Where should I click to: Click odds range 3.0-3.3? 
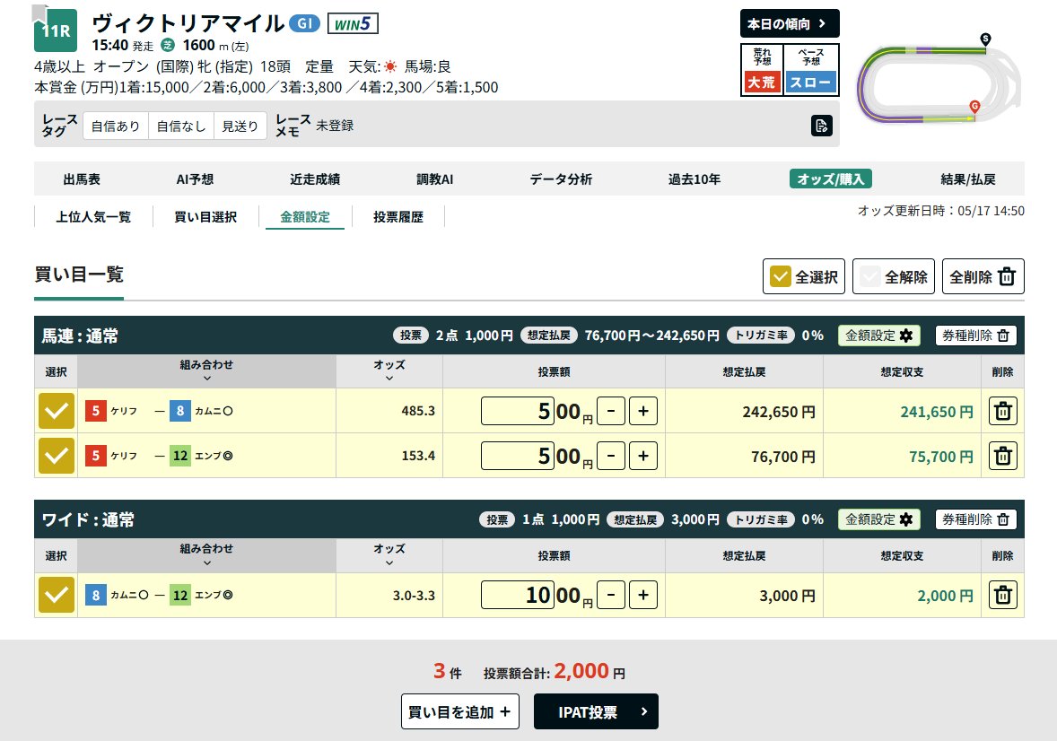click(x=414, y=596)
